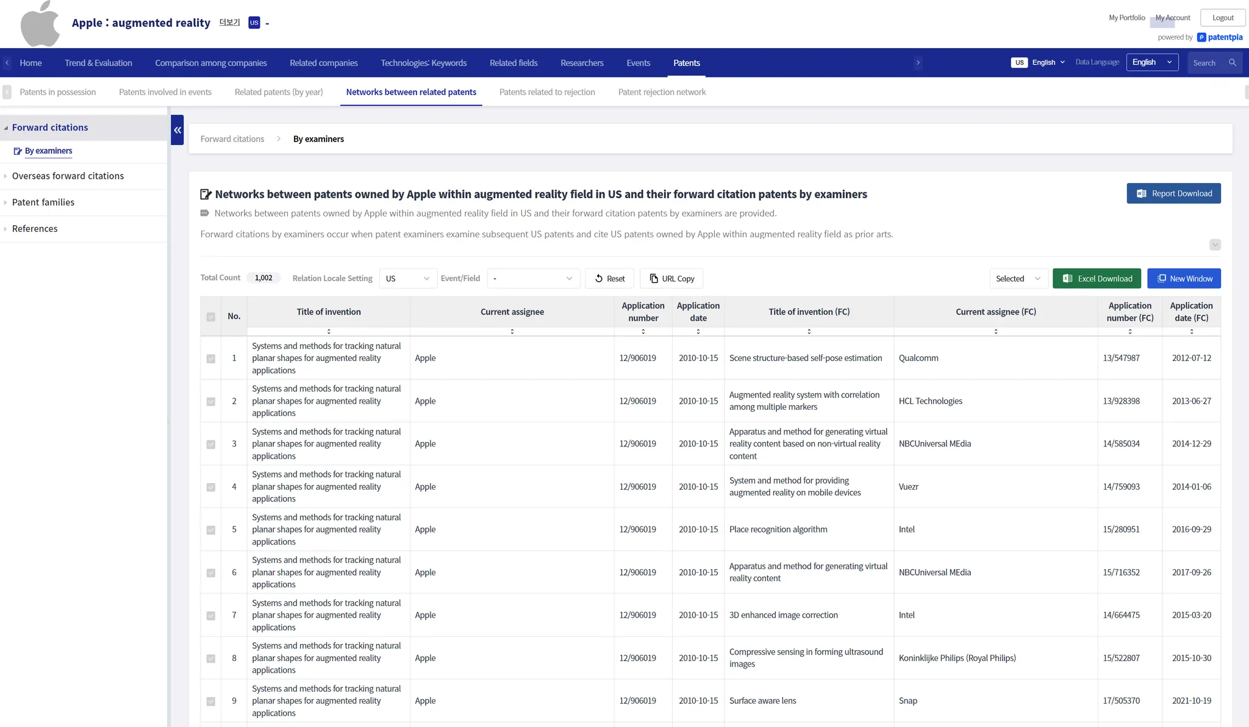Screen dimensions: 1249x727
Task: Toggle the select-all header checkbox
Action: click(x=211, y=317)
